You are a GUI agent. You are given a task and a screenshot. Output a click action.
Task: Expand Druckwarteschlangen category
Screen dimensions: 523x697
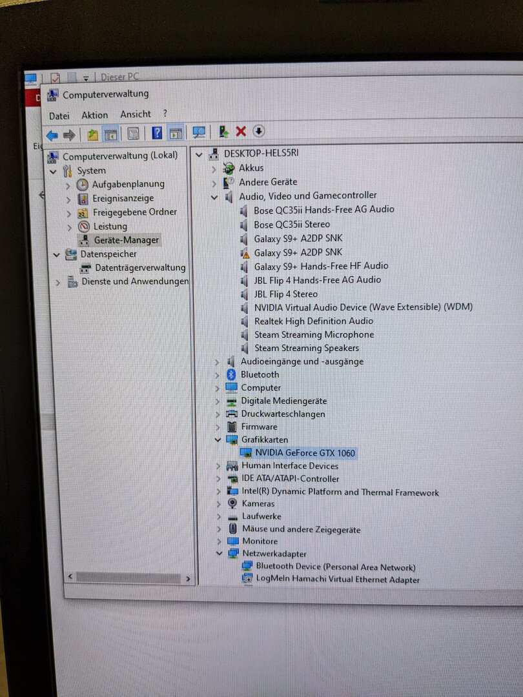[218, 415]
